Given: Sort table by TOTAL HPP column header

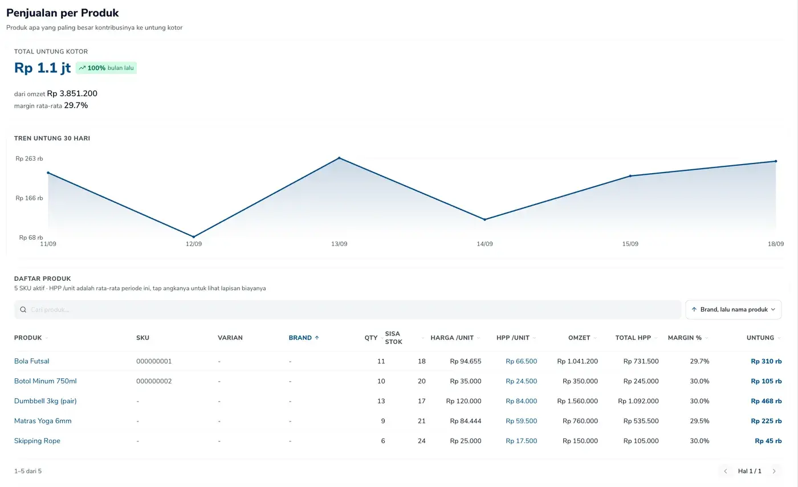Looking at the screenshot, I should coord(633,338).
